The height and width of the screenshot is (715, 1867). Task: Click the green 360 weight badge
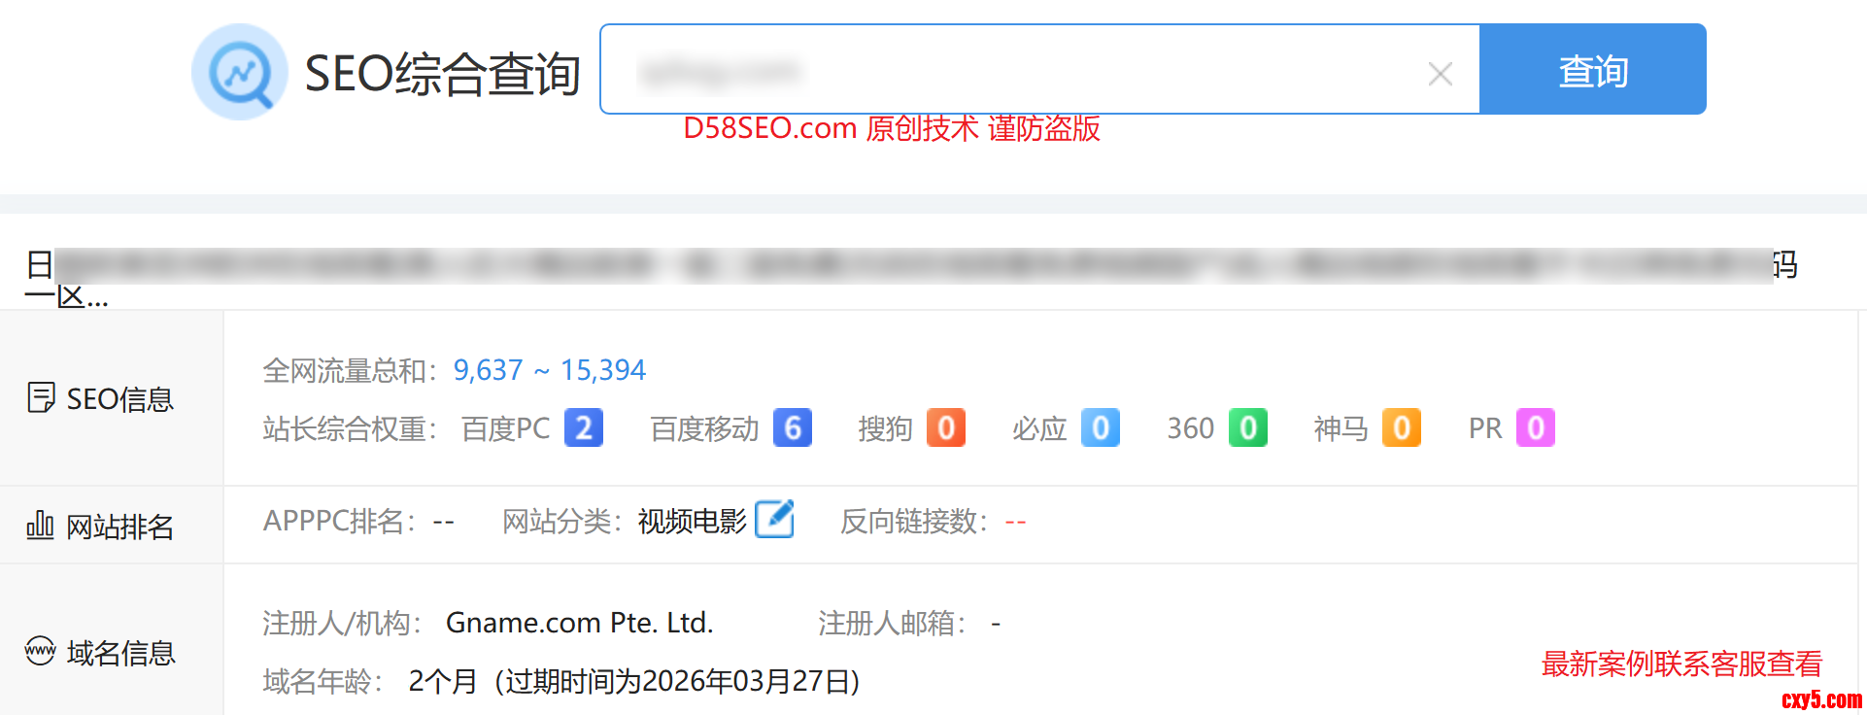coord(1248,428)
